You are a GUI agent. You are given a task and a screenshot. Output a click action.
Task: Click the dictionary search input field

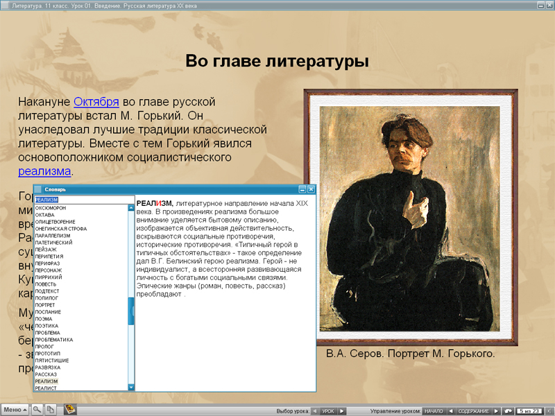pos(83,200)
